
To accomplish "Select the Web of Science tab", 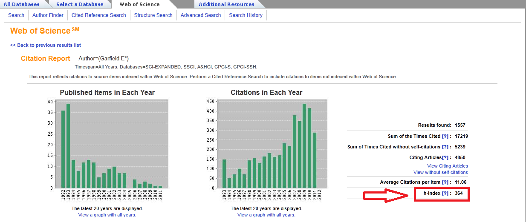I will pos(140,4).
